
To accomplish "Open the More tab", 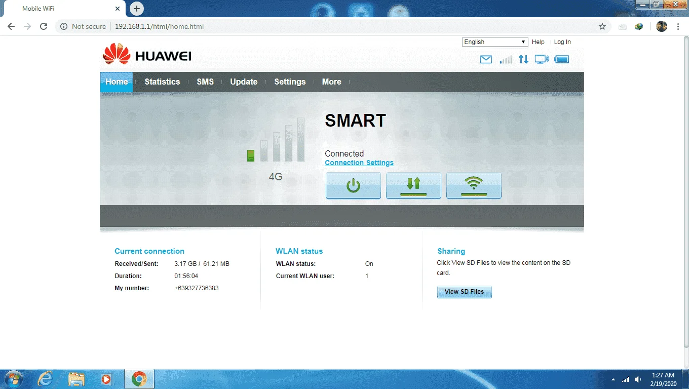I will tap(332, 82).
